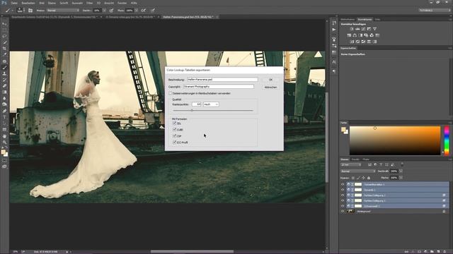Uncheck the CSP format checkbox
Viewport: 453px width, 254px height.
175,136
